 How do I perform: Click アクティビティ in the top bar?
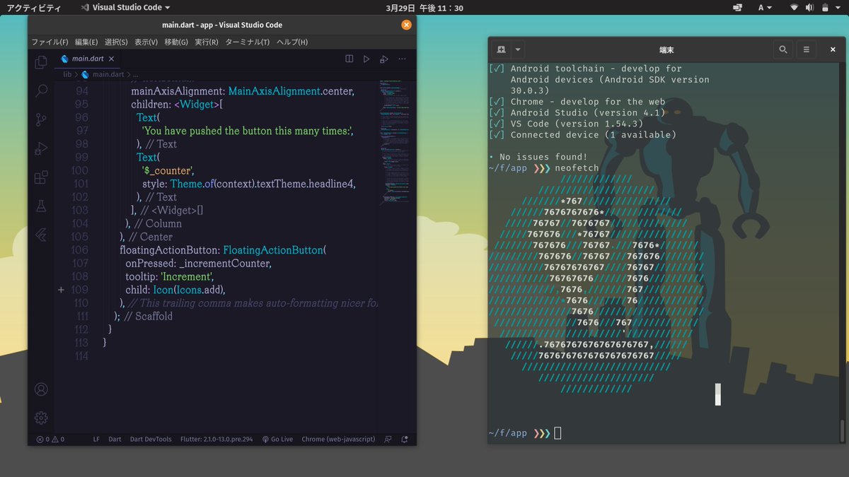34,8
